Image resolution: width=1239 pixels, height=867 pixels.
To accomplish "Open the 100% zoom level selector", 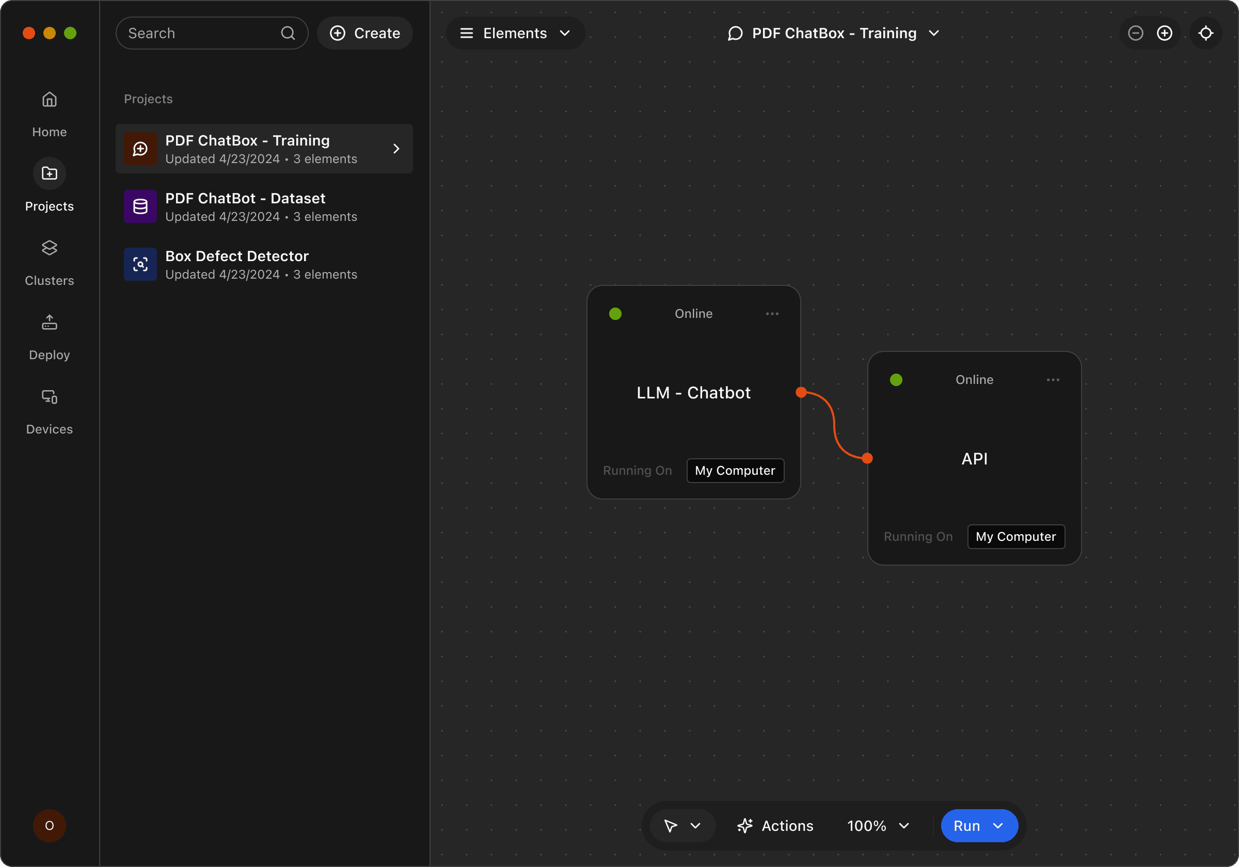I will coord(878,826).
